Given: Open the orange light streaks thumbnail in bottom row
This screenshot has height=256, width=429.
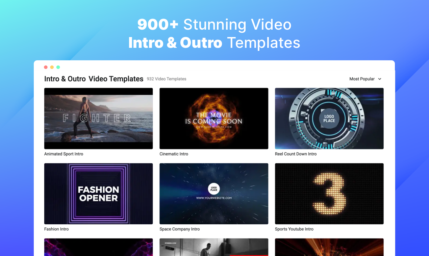Looking at the screenshot, I should click(329, 247).
